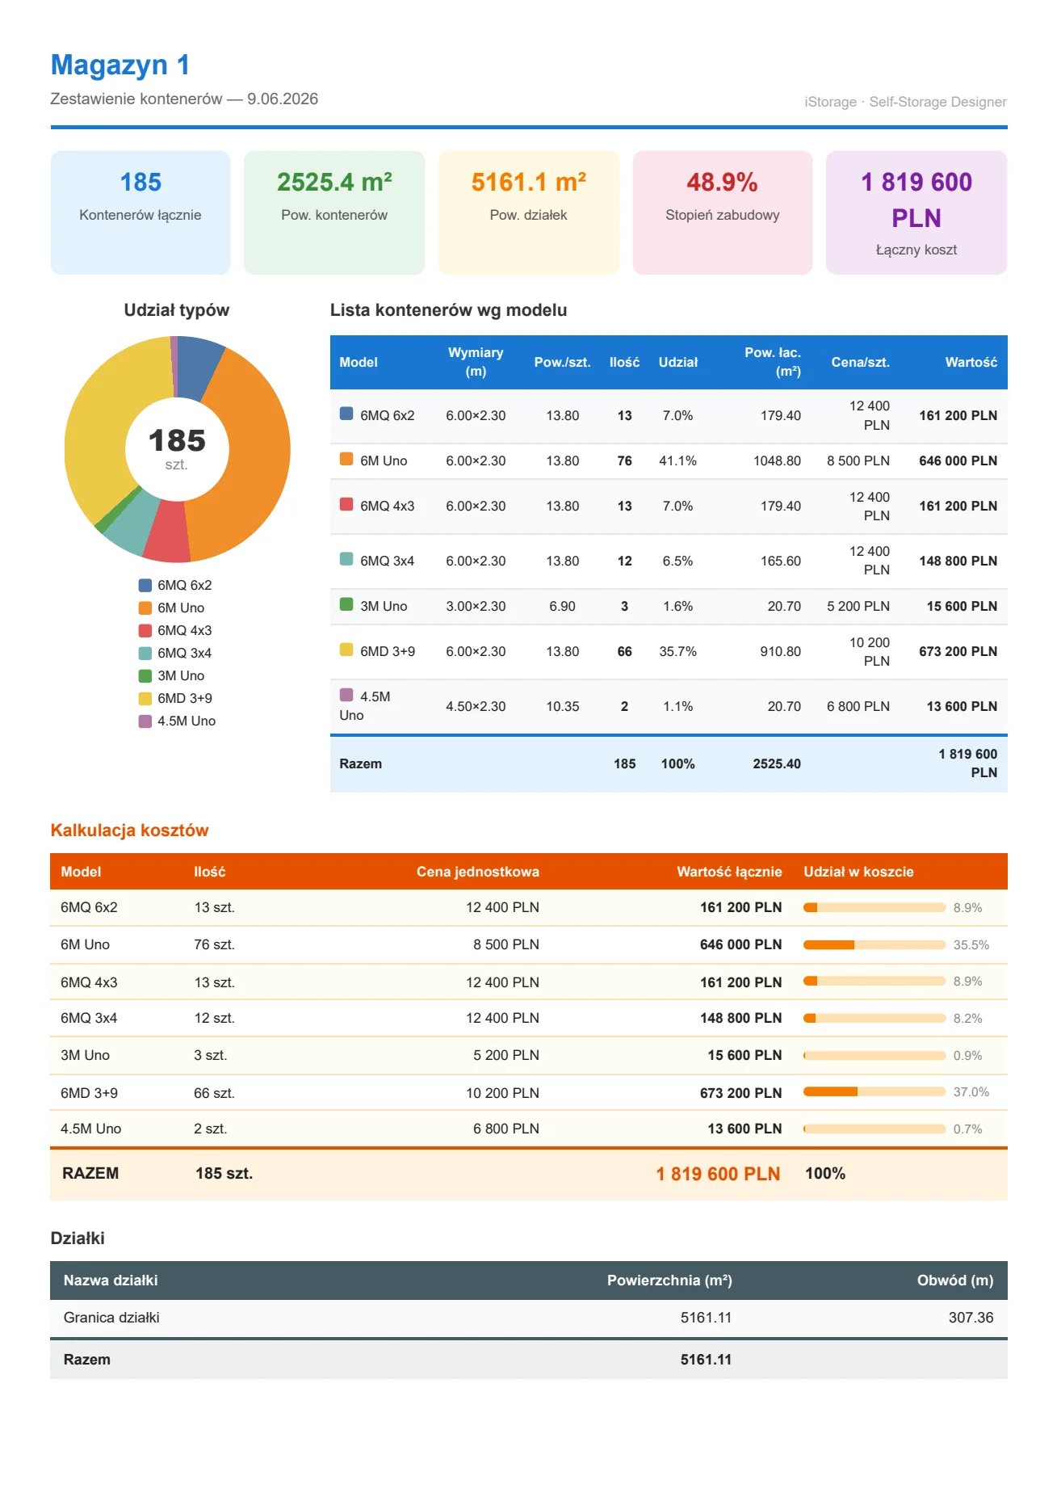
Task: Click the Wartość column header
Action: 971,363
